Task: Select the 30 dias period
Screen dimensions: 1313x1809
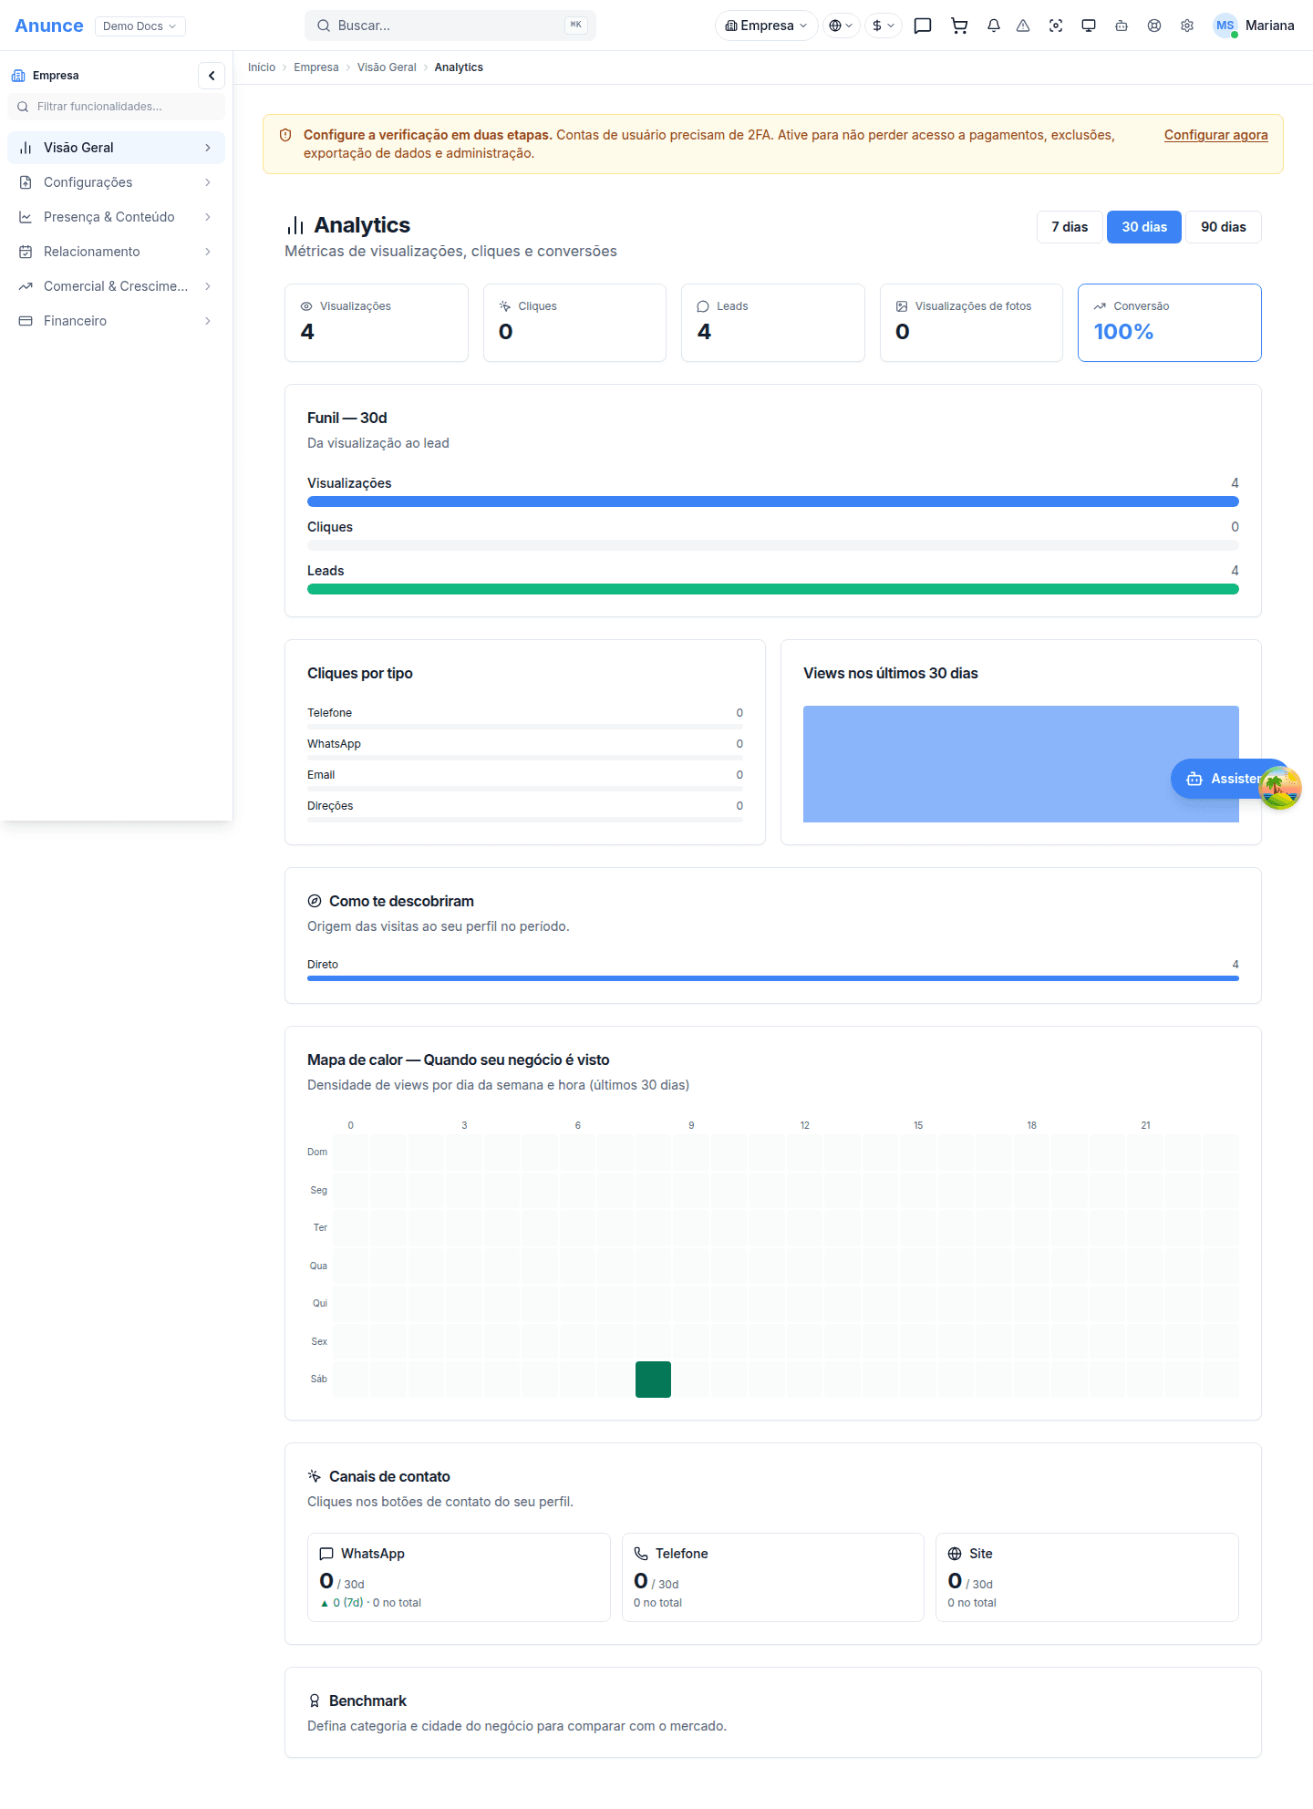Action: pyautogui.click(x=1144, y=227)
